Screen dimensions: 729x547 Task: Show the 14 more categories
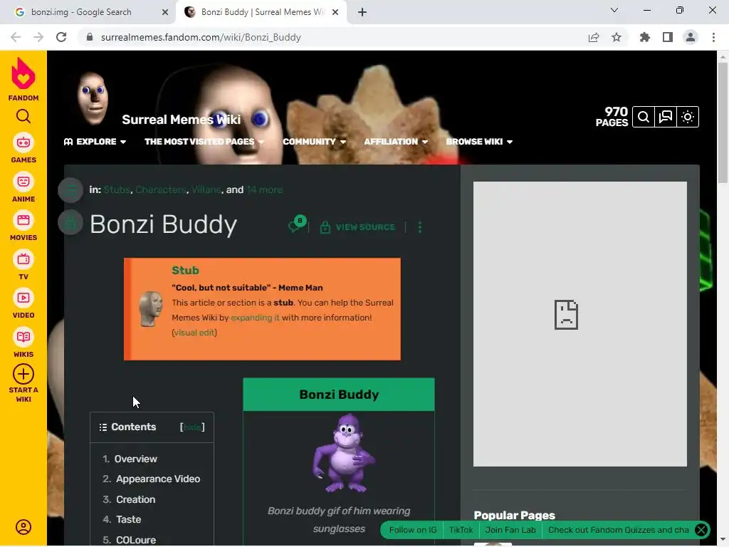[x=265, y=189]
